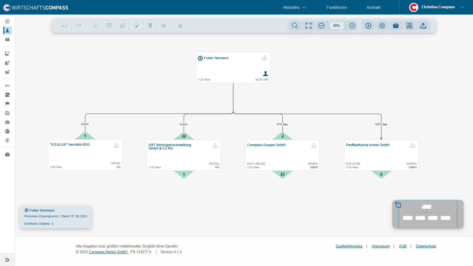473x266 pixels.
Task: Open the compass explore sidebar icon
Action: pos(7,21)
